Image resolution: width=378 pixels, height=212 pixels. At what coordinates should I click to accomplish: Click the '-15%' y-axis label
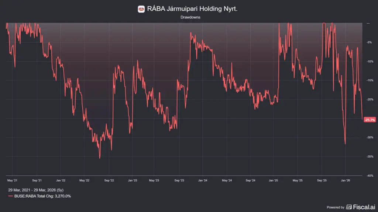tap(370, 80)
